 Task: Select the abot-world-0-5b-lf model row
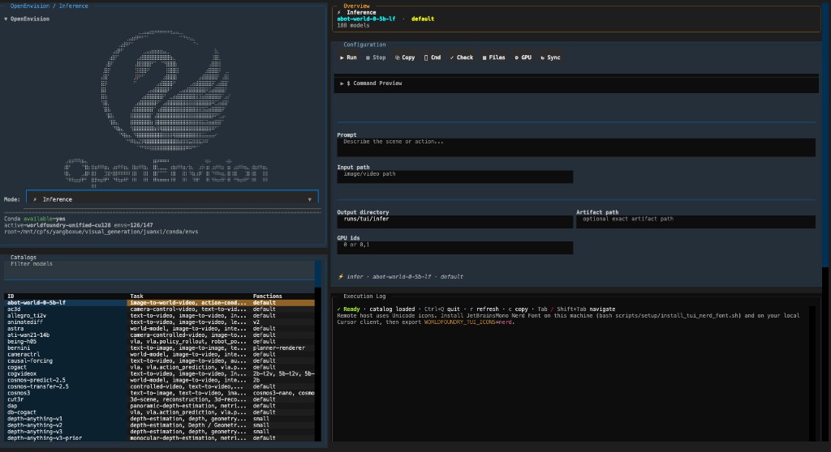[x=159, y=303]
